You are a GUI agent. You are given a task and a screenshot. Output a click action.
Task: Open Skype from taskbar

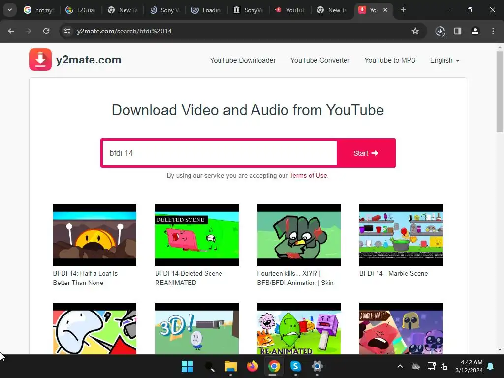point(295,366)
